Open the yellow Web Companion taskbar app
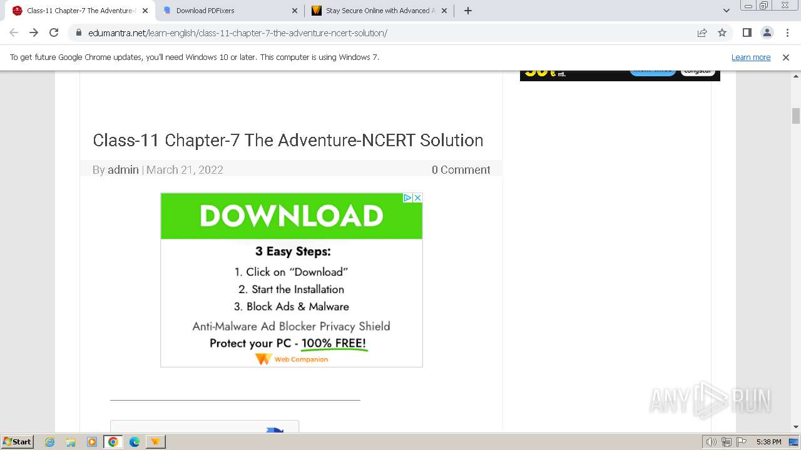Viewport: 801px width, 450px height. (155, 442)
